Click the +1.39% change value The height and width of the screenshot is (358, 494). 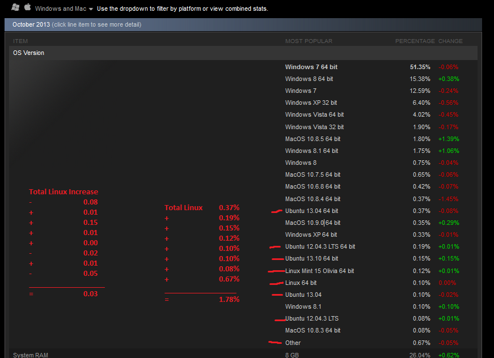point(449,139)
